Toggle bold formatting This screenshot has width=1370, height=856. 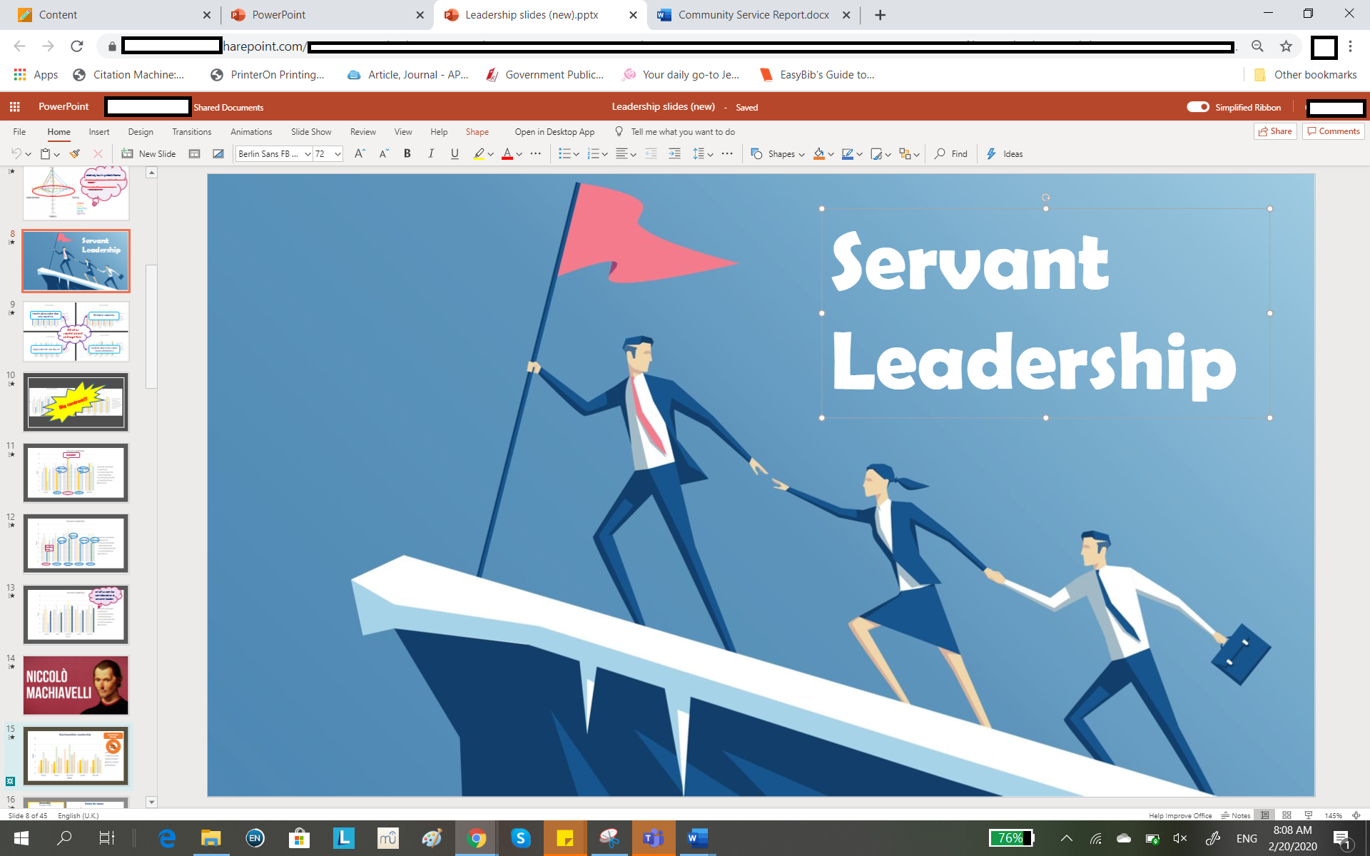click(407, 153)
